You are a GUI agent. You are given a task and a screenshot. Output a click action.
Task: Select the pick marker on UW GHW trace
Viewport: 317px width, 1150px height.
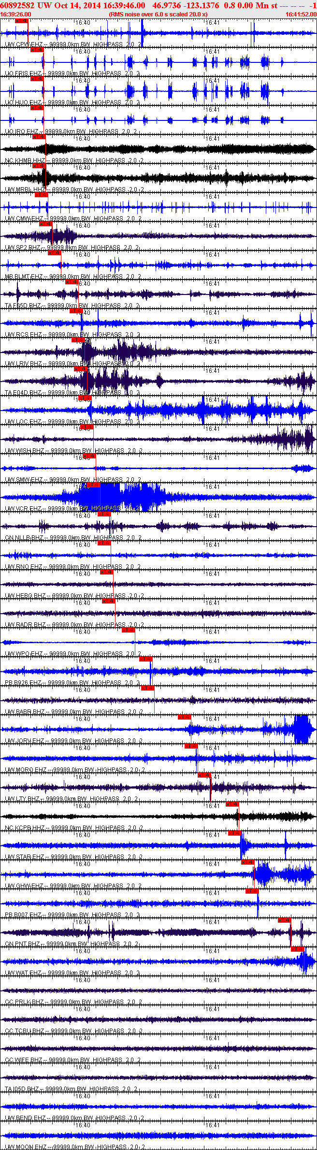click(x=247, y=862)
